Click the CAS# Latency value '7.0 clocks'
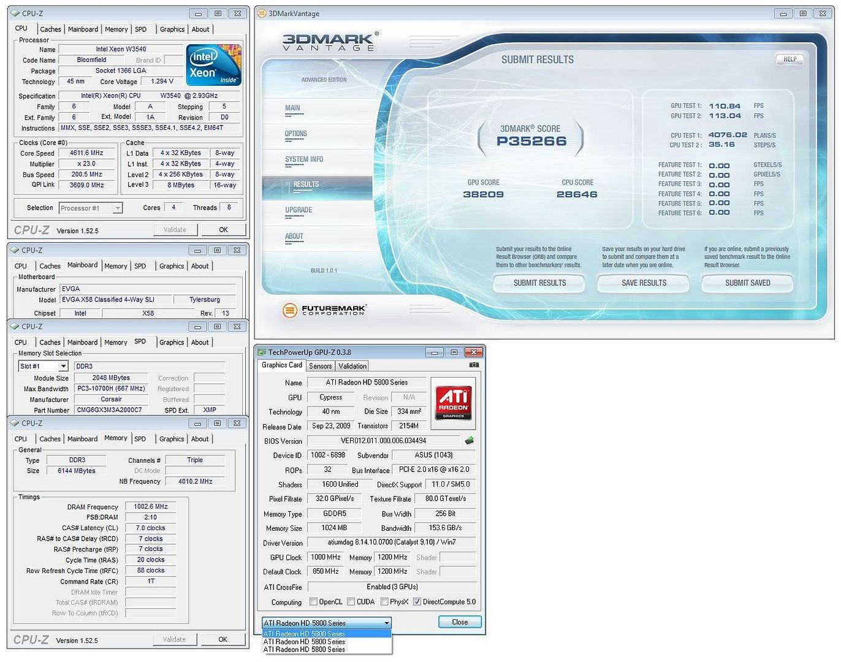Screen dimensions: 841x662 (151, 528)
